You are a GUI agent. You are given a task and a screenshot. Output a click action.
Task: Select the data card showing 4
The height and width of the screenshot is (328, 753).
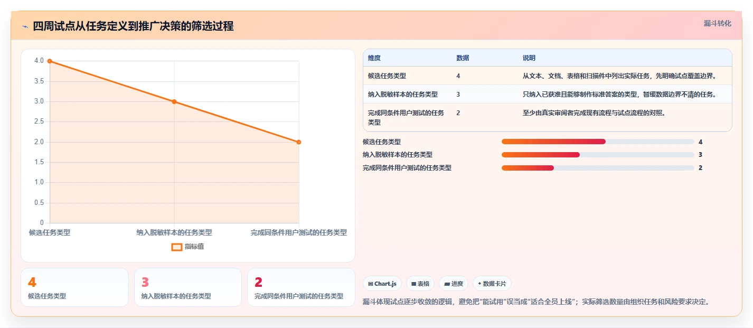74,287
